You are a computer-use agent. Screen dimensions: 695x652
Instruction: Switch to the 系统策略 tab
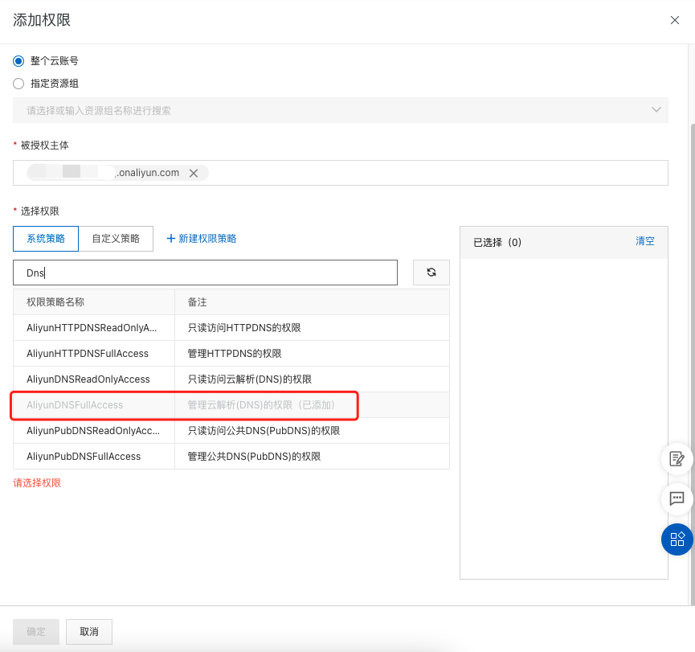46,239
